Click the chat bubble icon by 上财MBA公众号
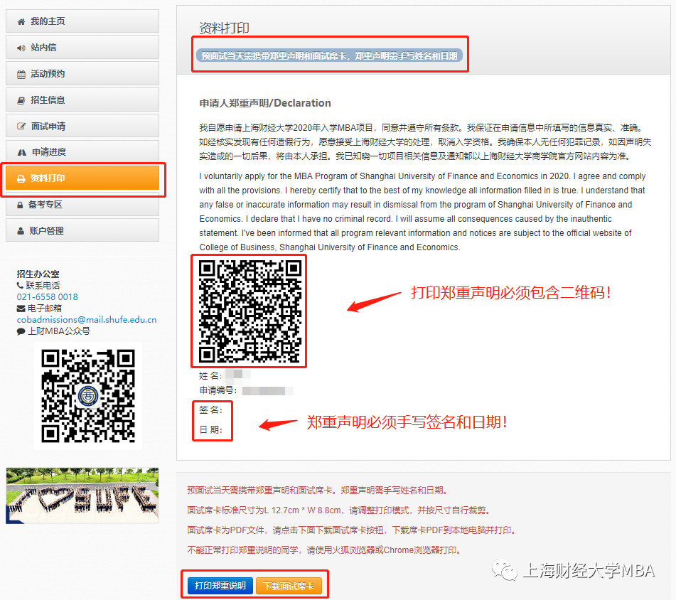 click(21, 331)
